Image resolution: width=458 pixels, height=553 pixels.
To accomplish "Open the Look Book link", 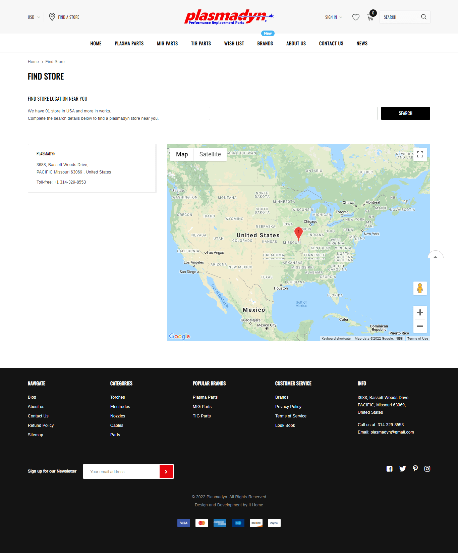I will pyautogui.click(x=285, y=425).
